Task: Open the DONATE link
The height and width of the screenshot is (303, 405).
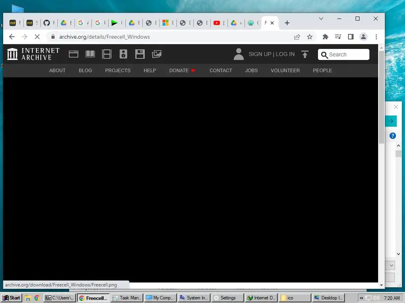Action: [x=182, y=70]
